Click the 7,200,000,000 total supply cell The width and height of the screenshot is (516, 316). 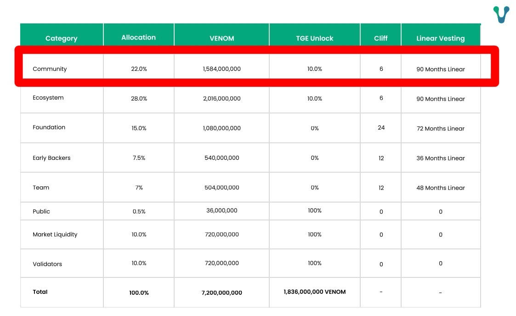pos(221,293)
